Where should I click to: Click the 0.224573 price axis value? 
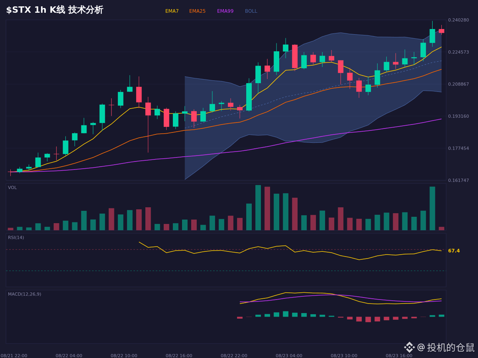(x=458, y=52)
